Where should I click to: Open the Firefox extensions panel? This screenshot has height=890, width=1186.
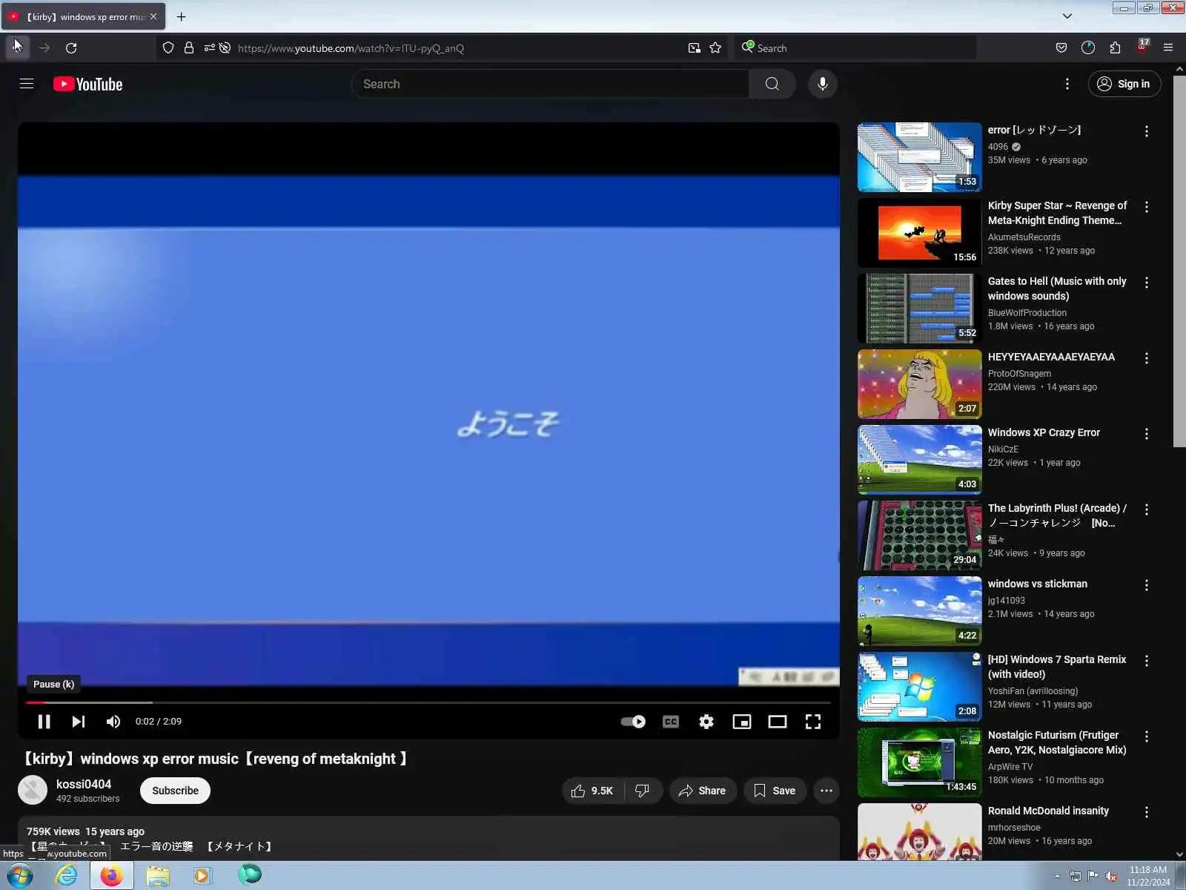pos(1115,48)
